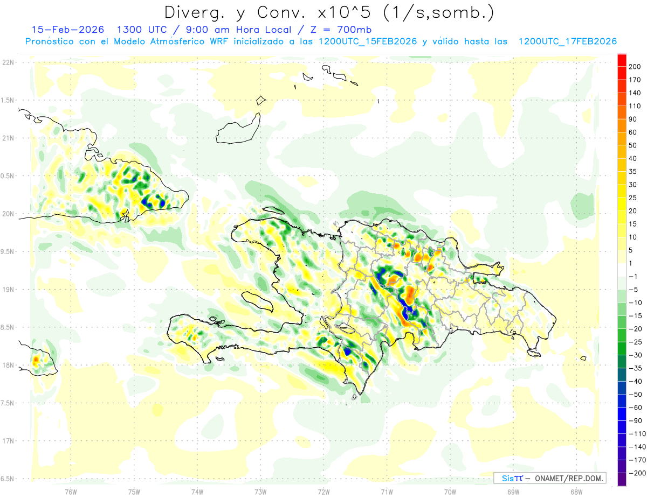Click the '76W' longitude label
The width and height of the screenshot is (647, 499).
point(71,492)
